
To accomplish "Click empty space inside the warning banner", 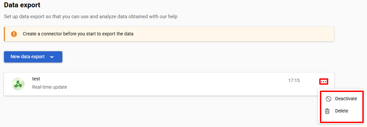I will [x=234, y=34].
